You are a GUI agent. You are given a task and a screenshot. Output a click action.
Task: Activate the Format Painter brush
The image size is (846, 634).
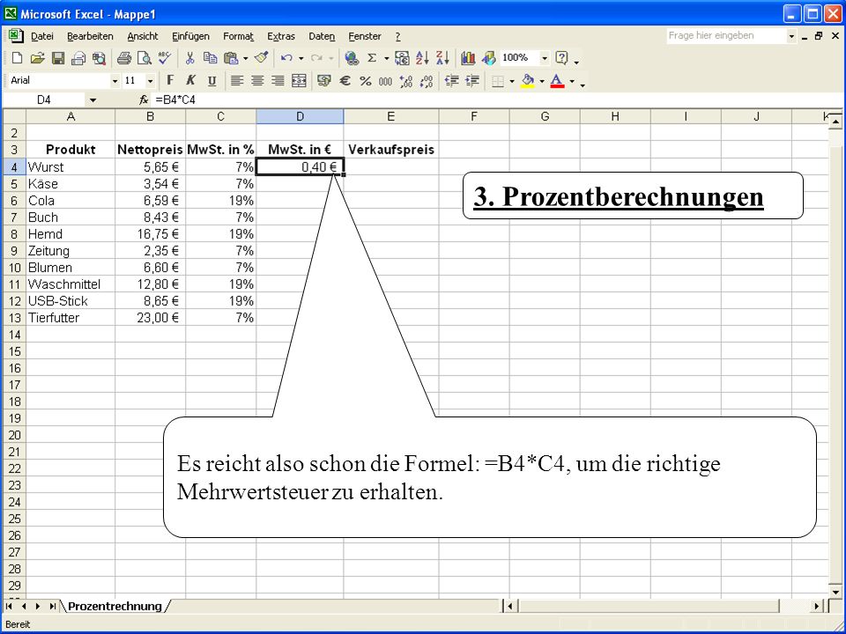(x=262, y=58)
